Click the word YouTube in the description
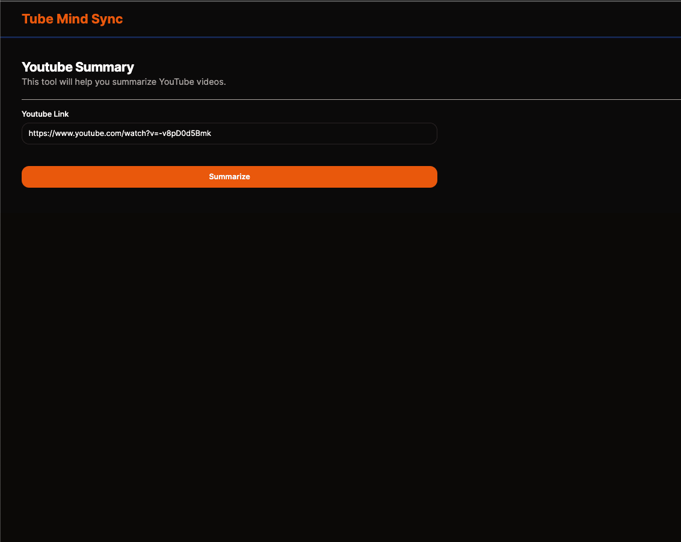This screenshot has height=542, width=681. [x=176, y=82]
